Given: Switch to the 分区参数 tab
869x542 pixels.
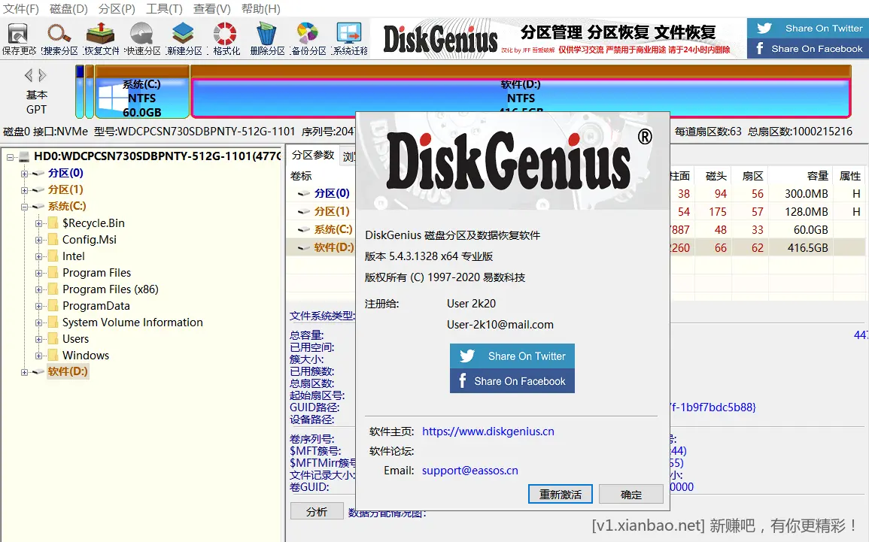Looking at the screenshot, I should tap(313, 155).
